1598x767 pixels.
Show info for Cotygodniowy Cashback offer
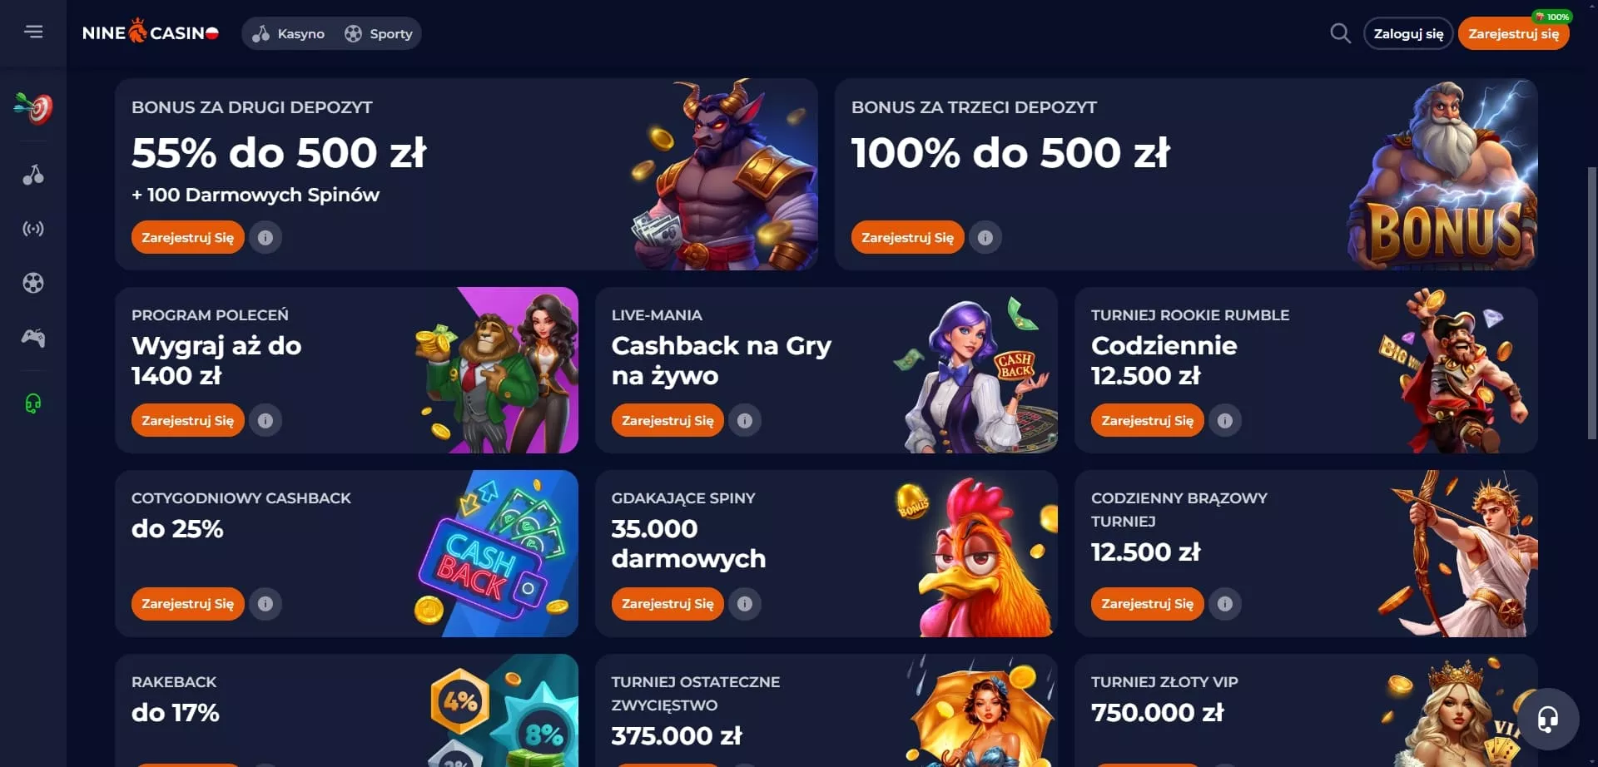click(x=266, y=604)
